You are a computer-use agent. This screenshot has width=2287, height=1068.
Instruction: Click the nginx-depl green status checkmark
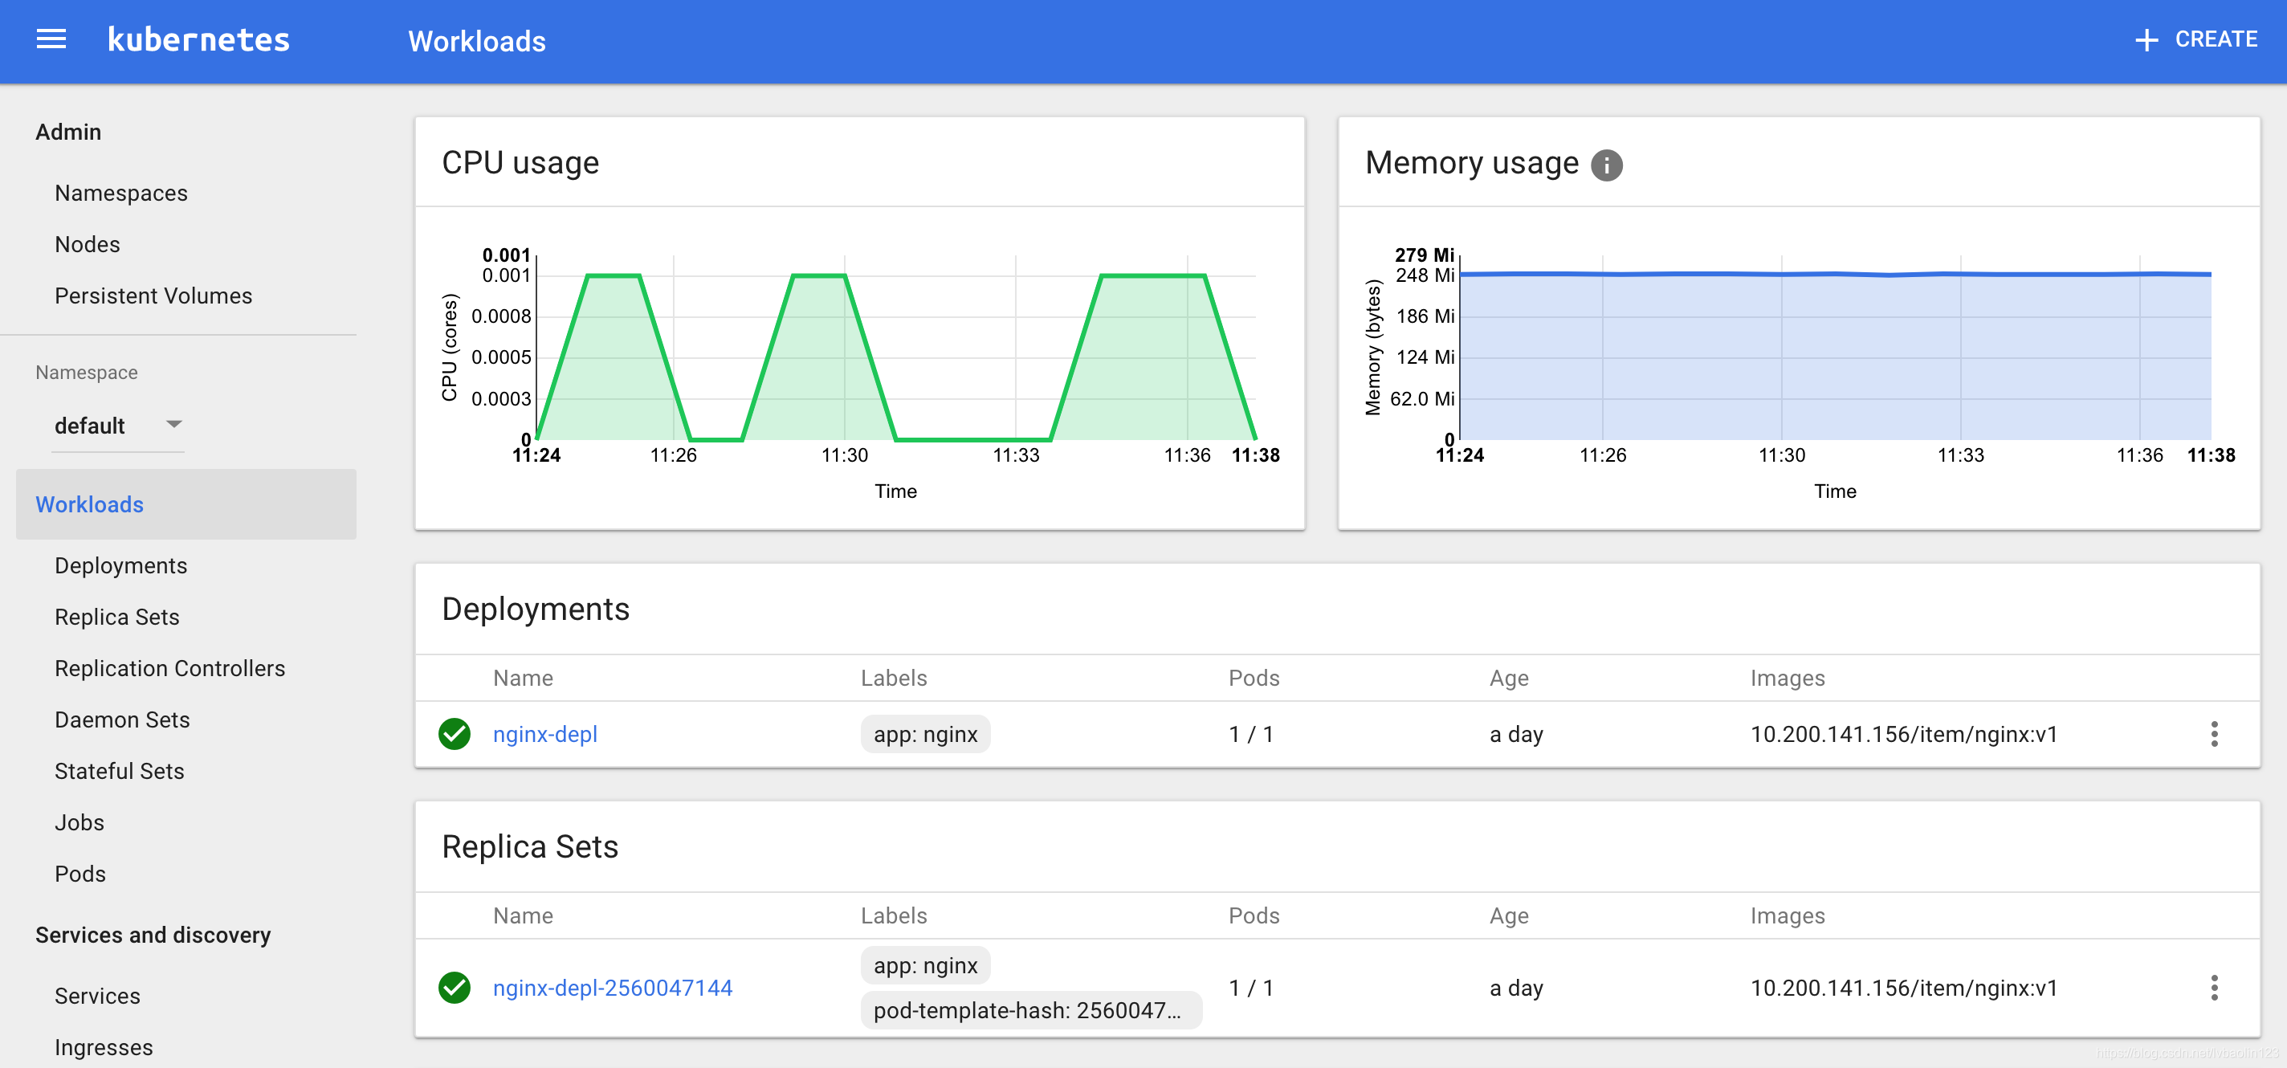tap(454, 734)
